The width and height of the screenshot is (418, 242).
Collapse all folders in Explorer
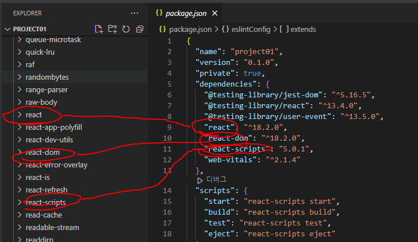pos(139,29)
